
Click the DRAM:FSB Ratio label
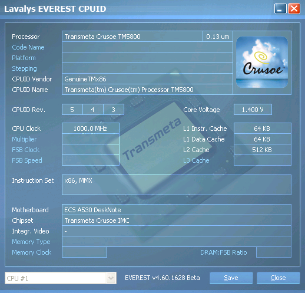pyautogui.click(x=223, y=252)
